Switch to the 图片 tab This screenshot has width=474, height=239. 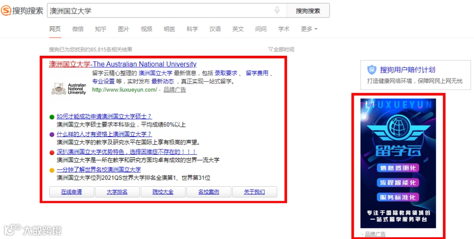pyautogui.click(x=123, y=29)
